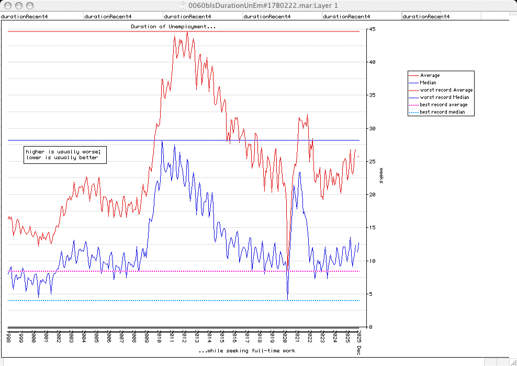
Task: Click the worst record Average legend entry
Action: [x=446, y=90]
